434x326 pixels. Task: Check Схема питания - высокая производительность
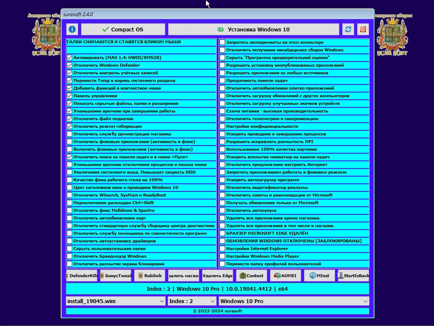click(x=222, y=111)
